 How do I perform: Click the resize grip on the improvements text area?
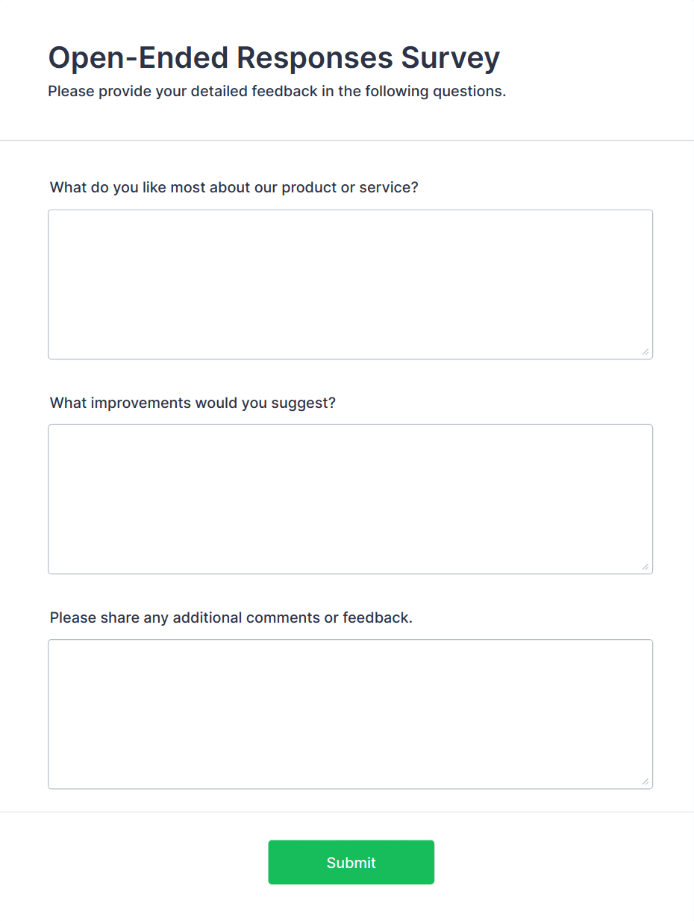pos(645,567)
